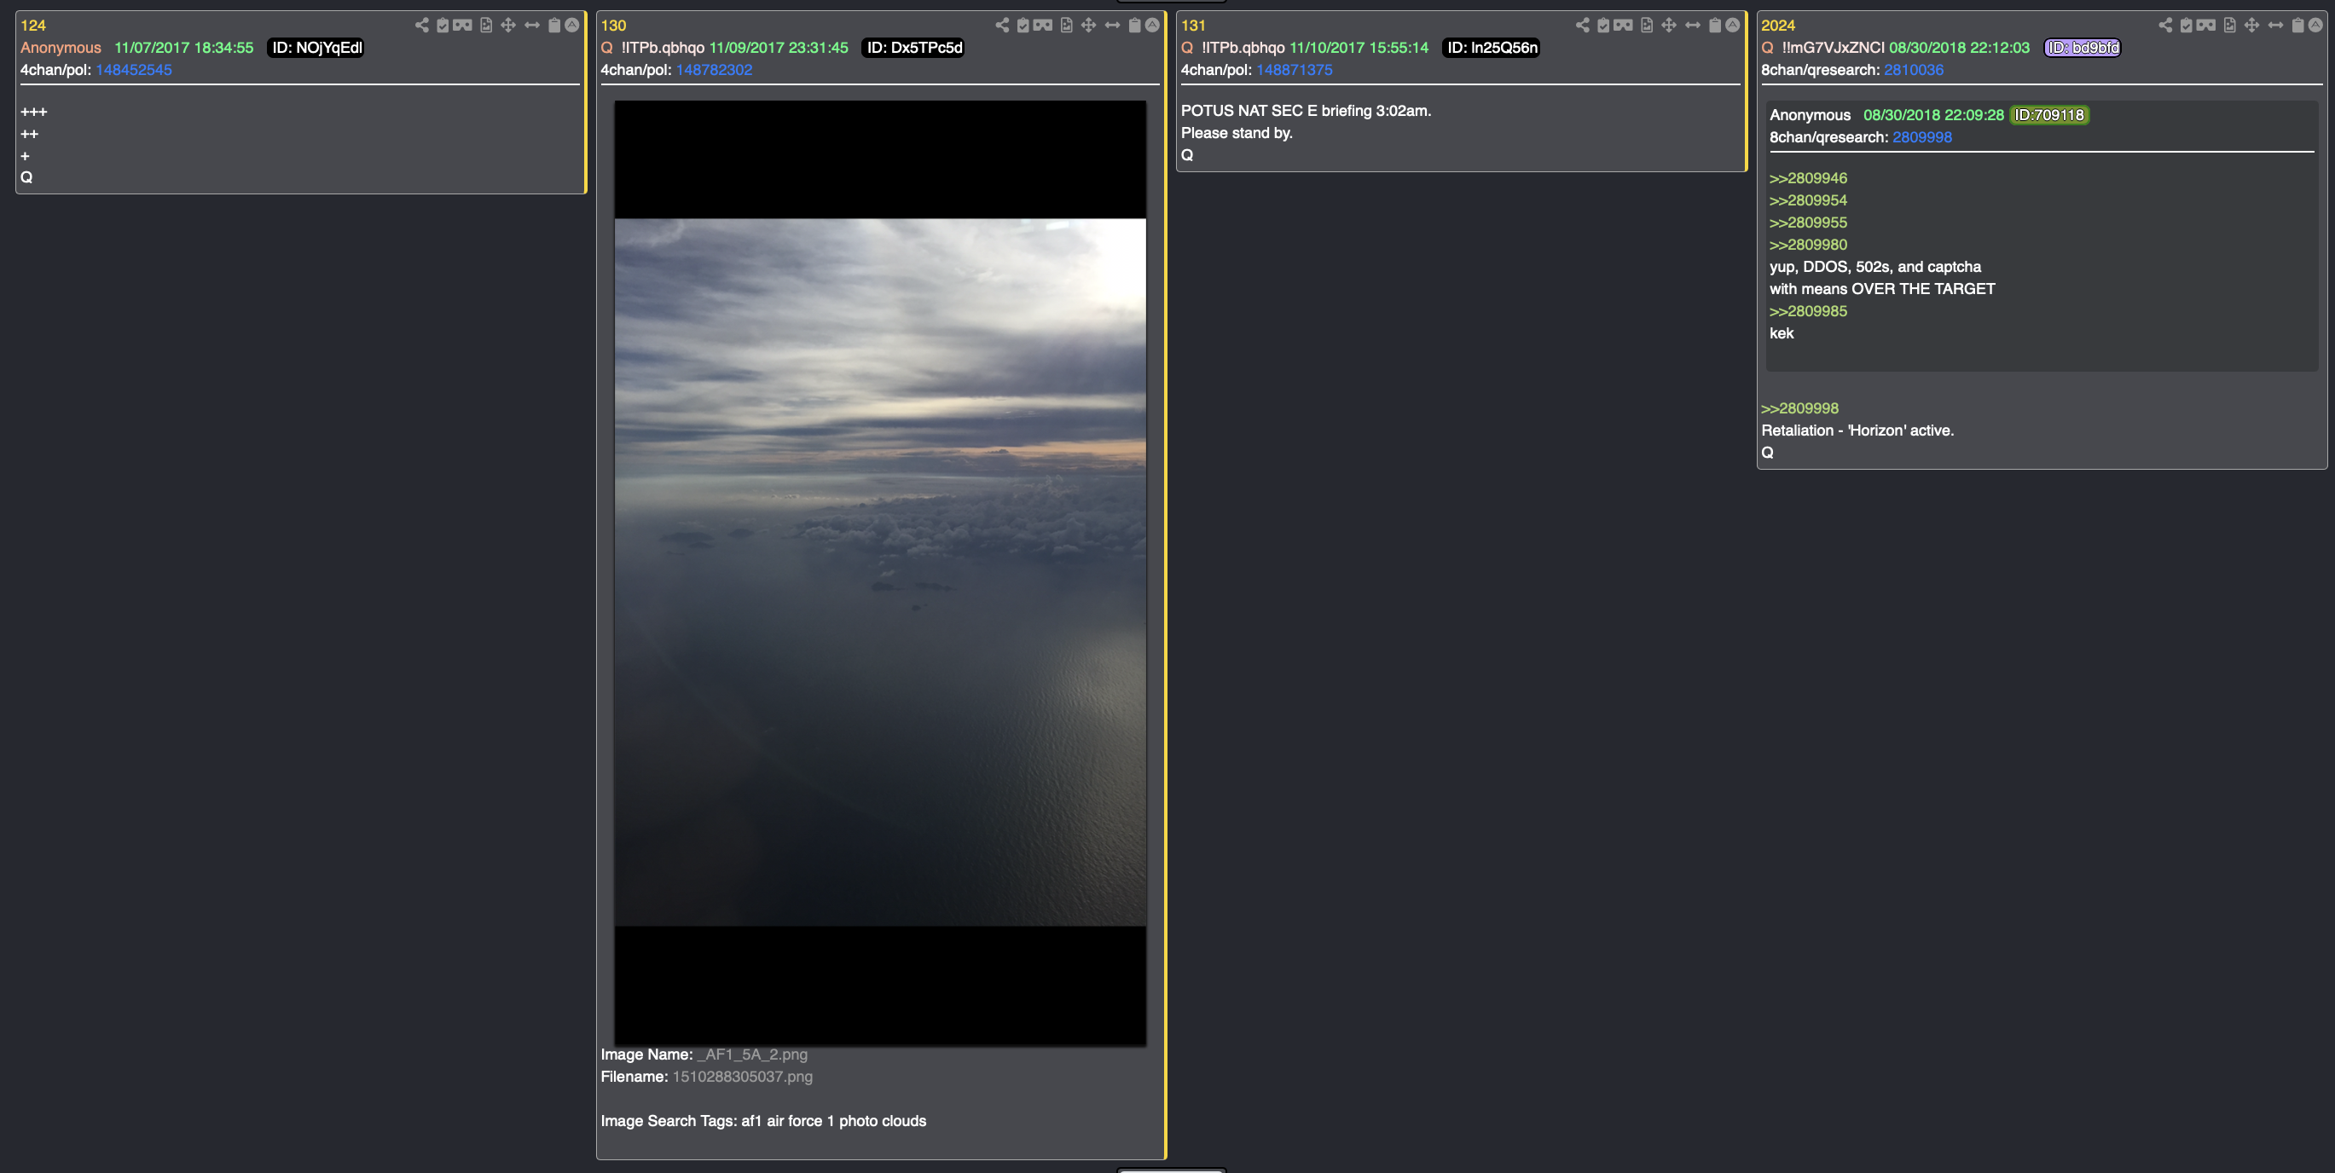This screenshot has width=2335, height=1173.
Task: Click post number 124
Action: click(32, 26)
